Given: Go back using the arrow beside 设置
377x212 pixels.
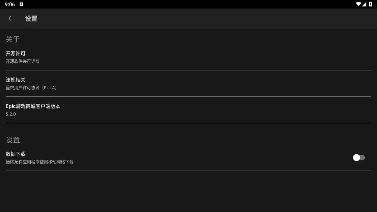Looking at the screenshot, I should (10, 18).
